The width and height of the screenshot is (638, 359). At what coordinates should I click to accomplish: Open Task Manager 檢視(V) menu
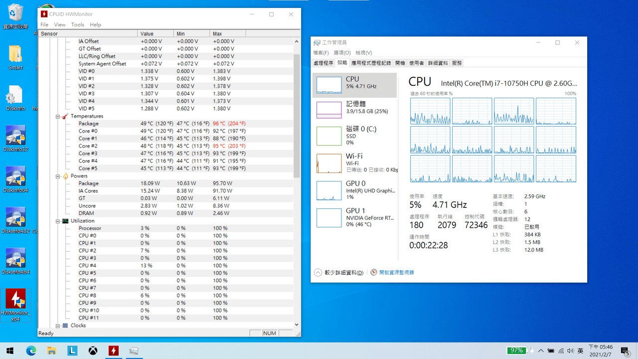364,53
